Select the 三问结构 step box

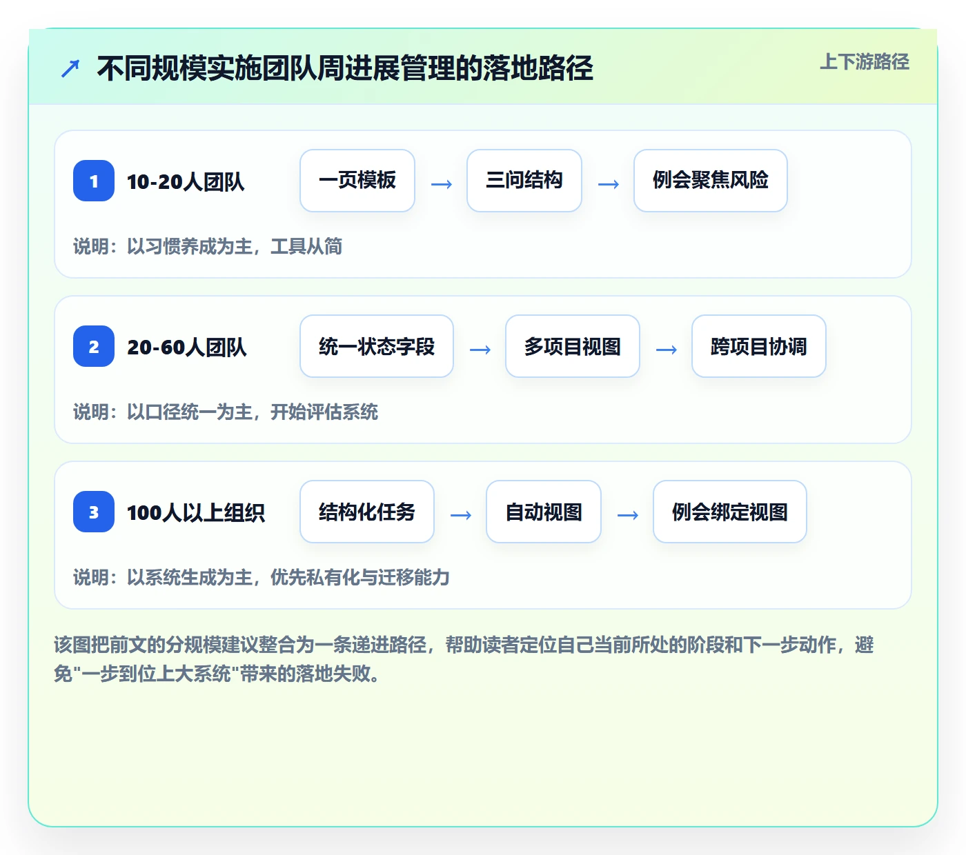point(524,181)
